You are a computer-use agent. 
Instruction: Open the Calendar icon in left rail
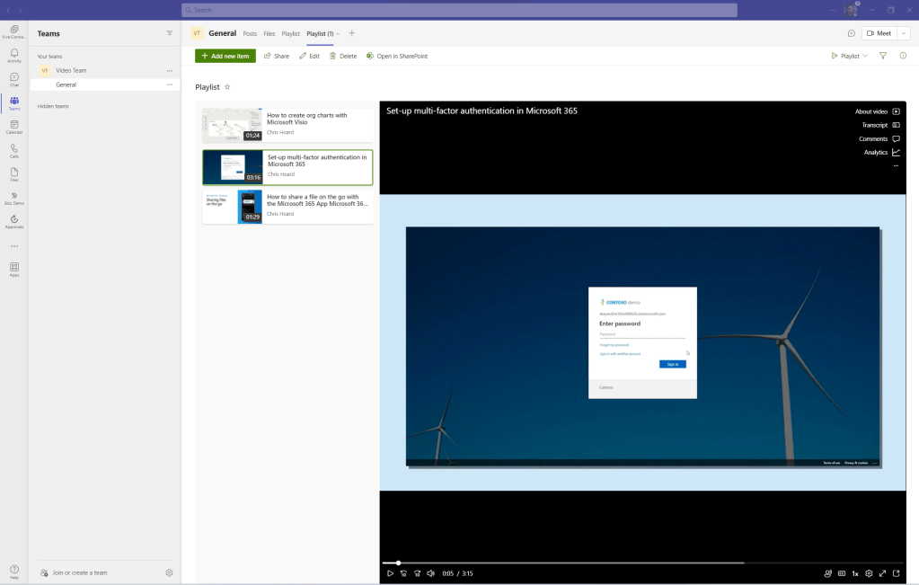coord(14,127)
